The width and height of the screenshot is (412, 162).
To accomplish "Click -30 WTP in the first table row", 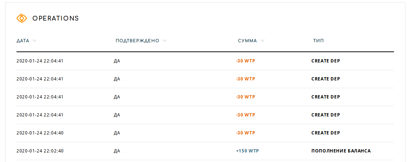I will 245,61.
